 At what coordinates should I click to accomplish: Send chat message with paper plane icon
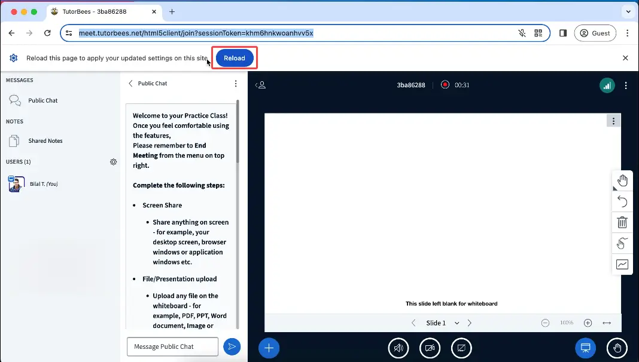click(x=232, y=346)
